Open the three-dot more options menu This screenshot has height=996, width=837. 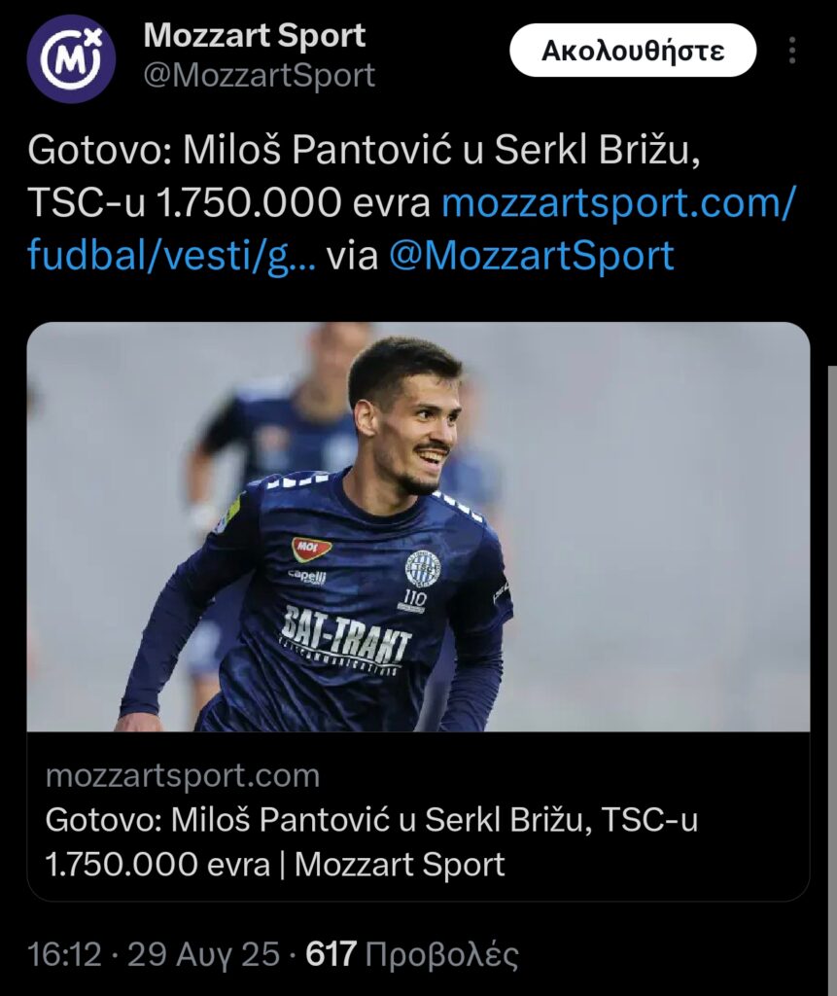[x=793, y=51]
